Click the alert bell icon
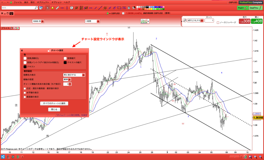The height and width of the screenshot is (160, 264). coord(53,8)
